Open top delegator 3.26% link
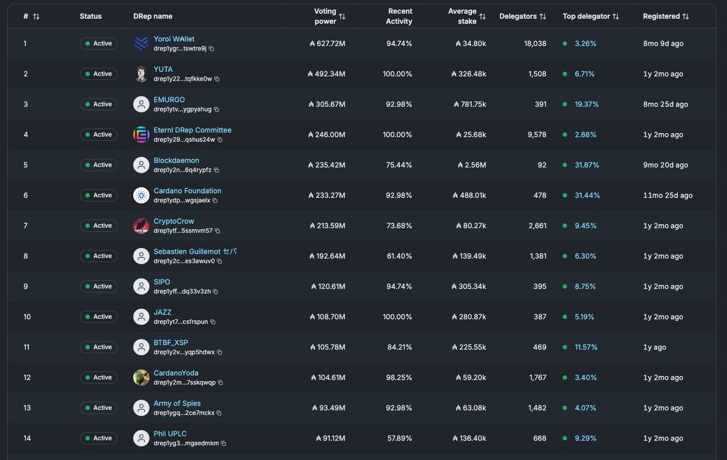The height and width of the screenshot is (460, 727). (585, 44)
